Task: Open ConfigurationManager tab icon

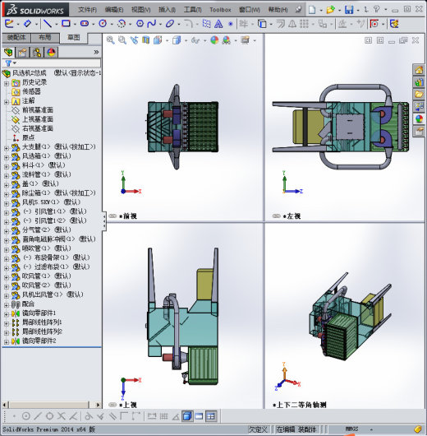Action: point(37,52)
